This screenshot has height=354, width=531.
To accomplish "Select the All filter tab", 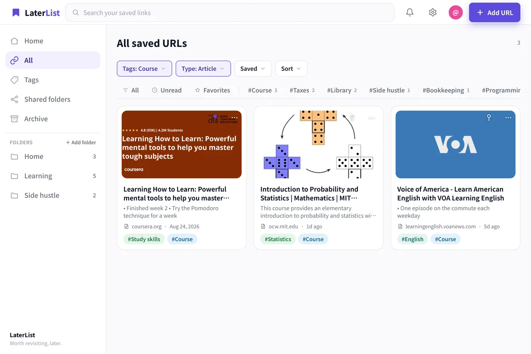I will [x=131, y=90].
